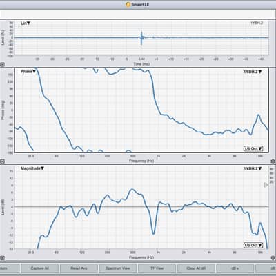Switch to Spectrum View

coord(118,268)
